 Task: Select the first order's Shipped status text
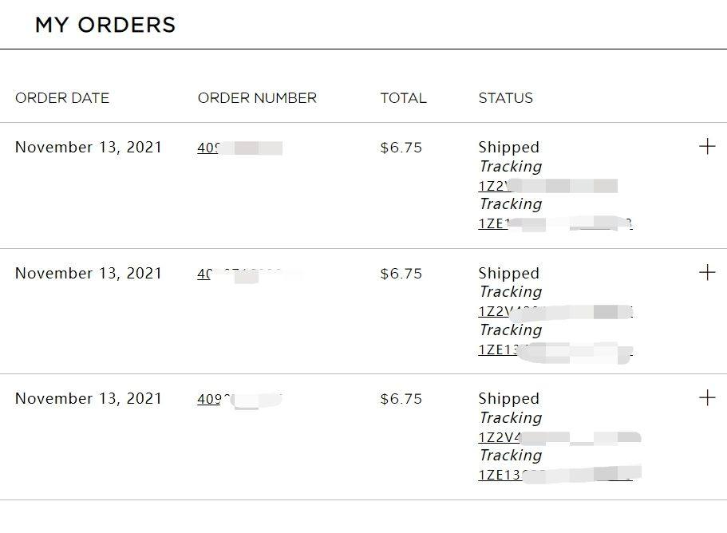click(x=509, y=148)
